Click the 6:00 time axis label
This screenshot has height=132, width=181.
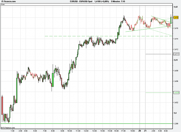coord(166,131)
